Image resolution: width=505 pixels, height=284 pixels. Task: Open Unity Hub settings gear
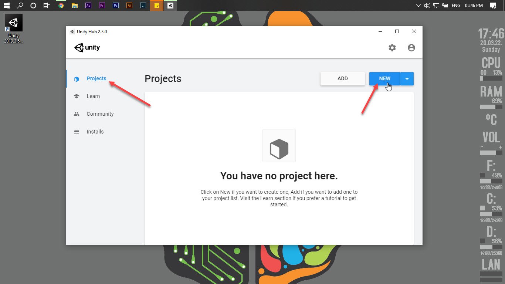tap(392, 48)
